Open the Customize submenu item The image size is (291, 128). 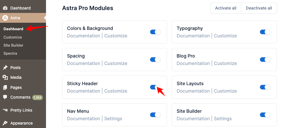tap(13, 37)
